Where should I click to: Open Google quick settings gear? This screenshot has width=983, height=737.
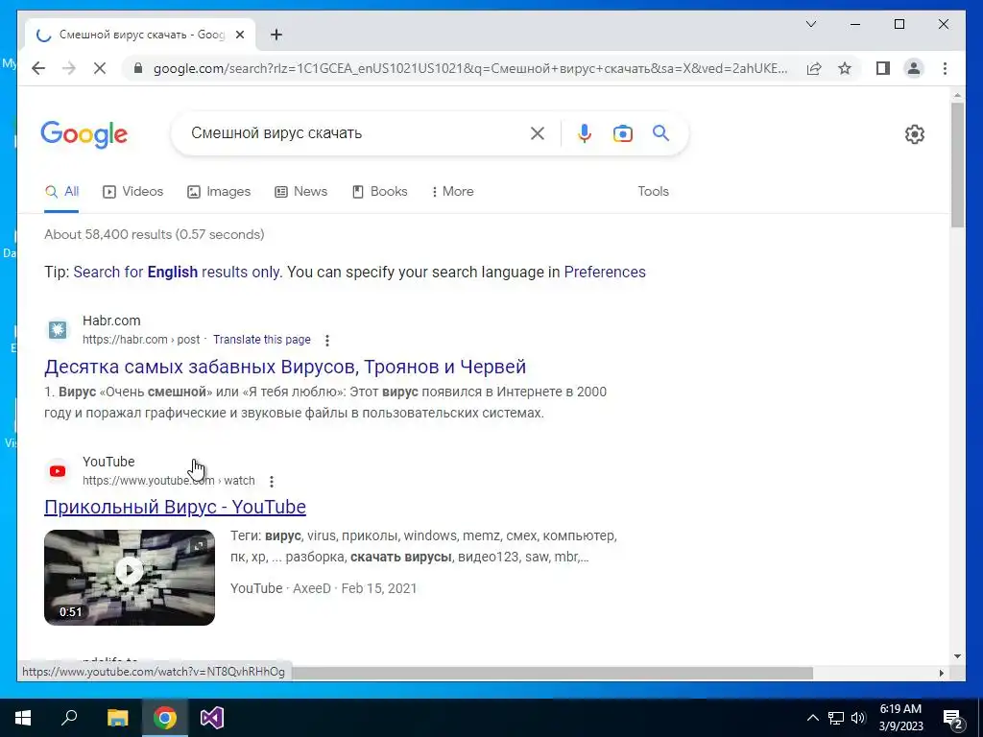pyautogui.click(x=915, y=134)
